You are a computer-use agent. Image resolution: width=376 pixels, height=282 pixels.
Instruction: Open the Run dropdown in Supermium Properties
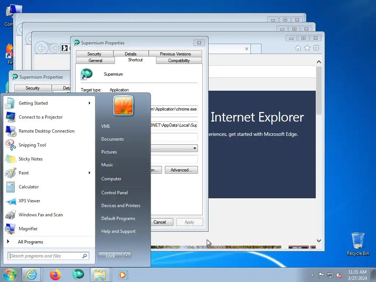click(x=195, y=148)
